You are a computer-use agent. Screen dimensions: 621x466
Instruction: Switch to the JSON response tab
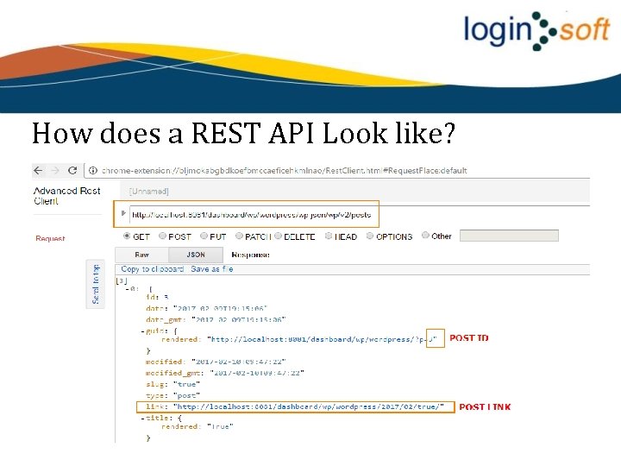pos(196,255)
